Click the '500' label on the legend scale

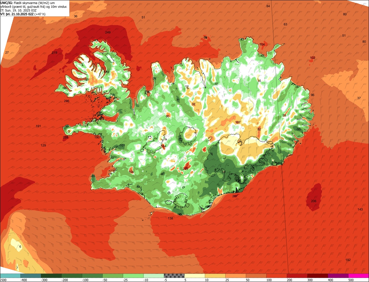tap(351, 280)
